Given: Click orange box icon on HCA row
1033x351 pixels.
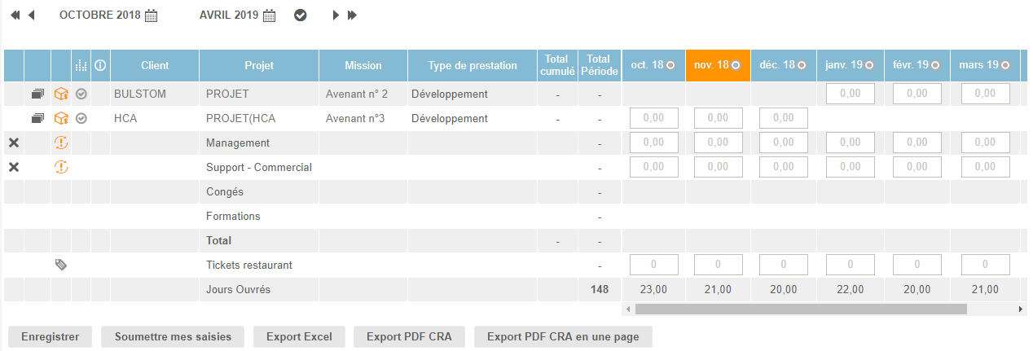Looking at the screenshot, I should (61, 119).
